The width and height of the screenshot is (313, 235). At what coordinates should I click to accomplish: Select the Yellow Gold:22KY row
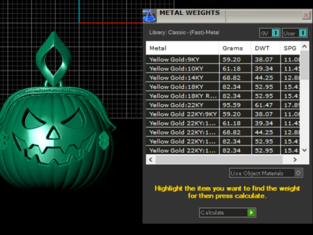223,105
